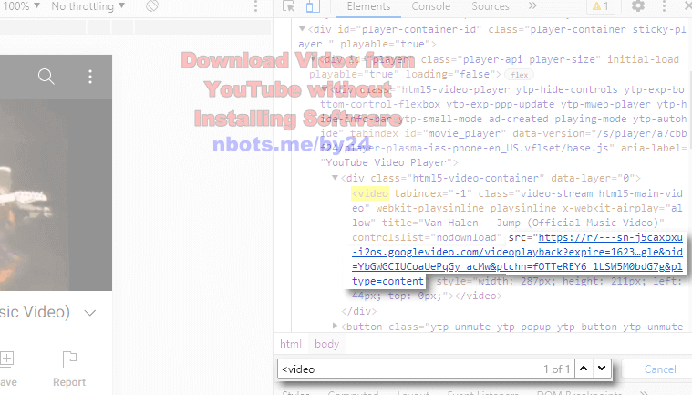Click the Save to playlist icon
The image size is (692, 395).
[7, 359]
